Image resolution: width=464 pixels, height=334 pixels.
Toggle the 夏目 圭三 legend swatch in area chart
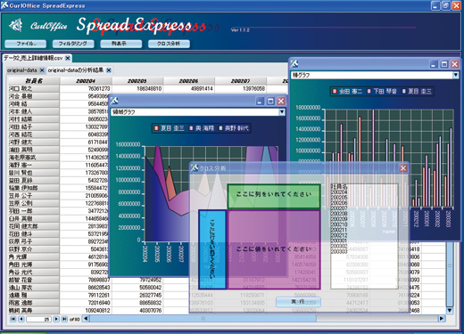(x=156, y=128)
